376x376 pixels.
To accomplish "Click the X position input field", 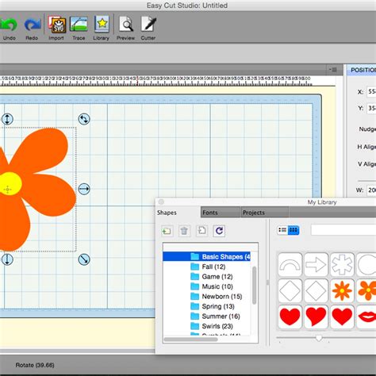I will point(371,92).
